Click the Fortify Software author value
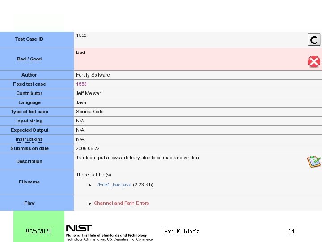The image size is (322, 242). pos(93,75)
